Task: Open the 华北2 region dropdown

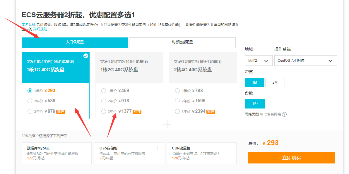Action: click(258, 61)
